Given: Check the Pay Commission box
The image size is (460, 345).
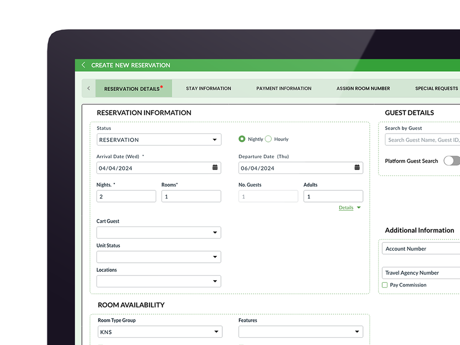Looking at the screenshot, I should [385, 285].
